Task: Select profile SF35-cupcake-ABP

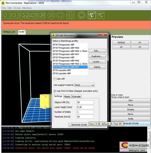Action: coord(70,70)
